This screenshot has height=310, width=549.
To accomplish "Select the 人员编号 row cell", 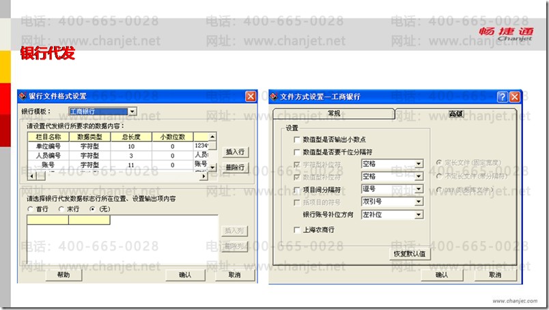I will [x=48, y=156].
